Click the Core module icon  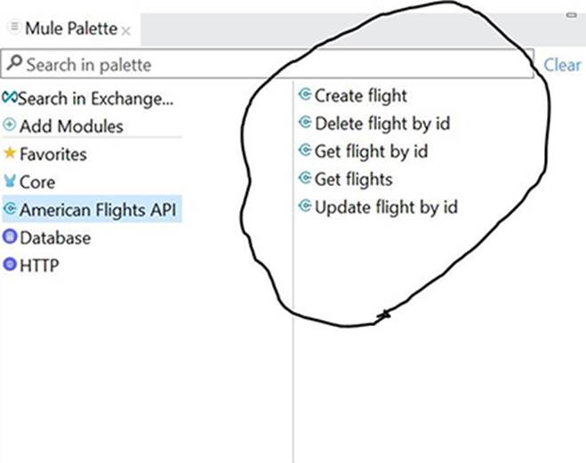[10, 182]
